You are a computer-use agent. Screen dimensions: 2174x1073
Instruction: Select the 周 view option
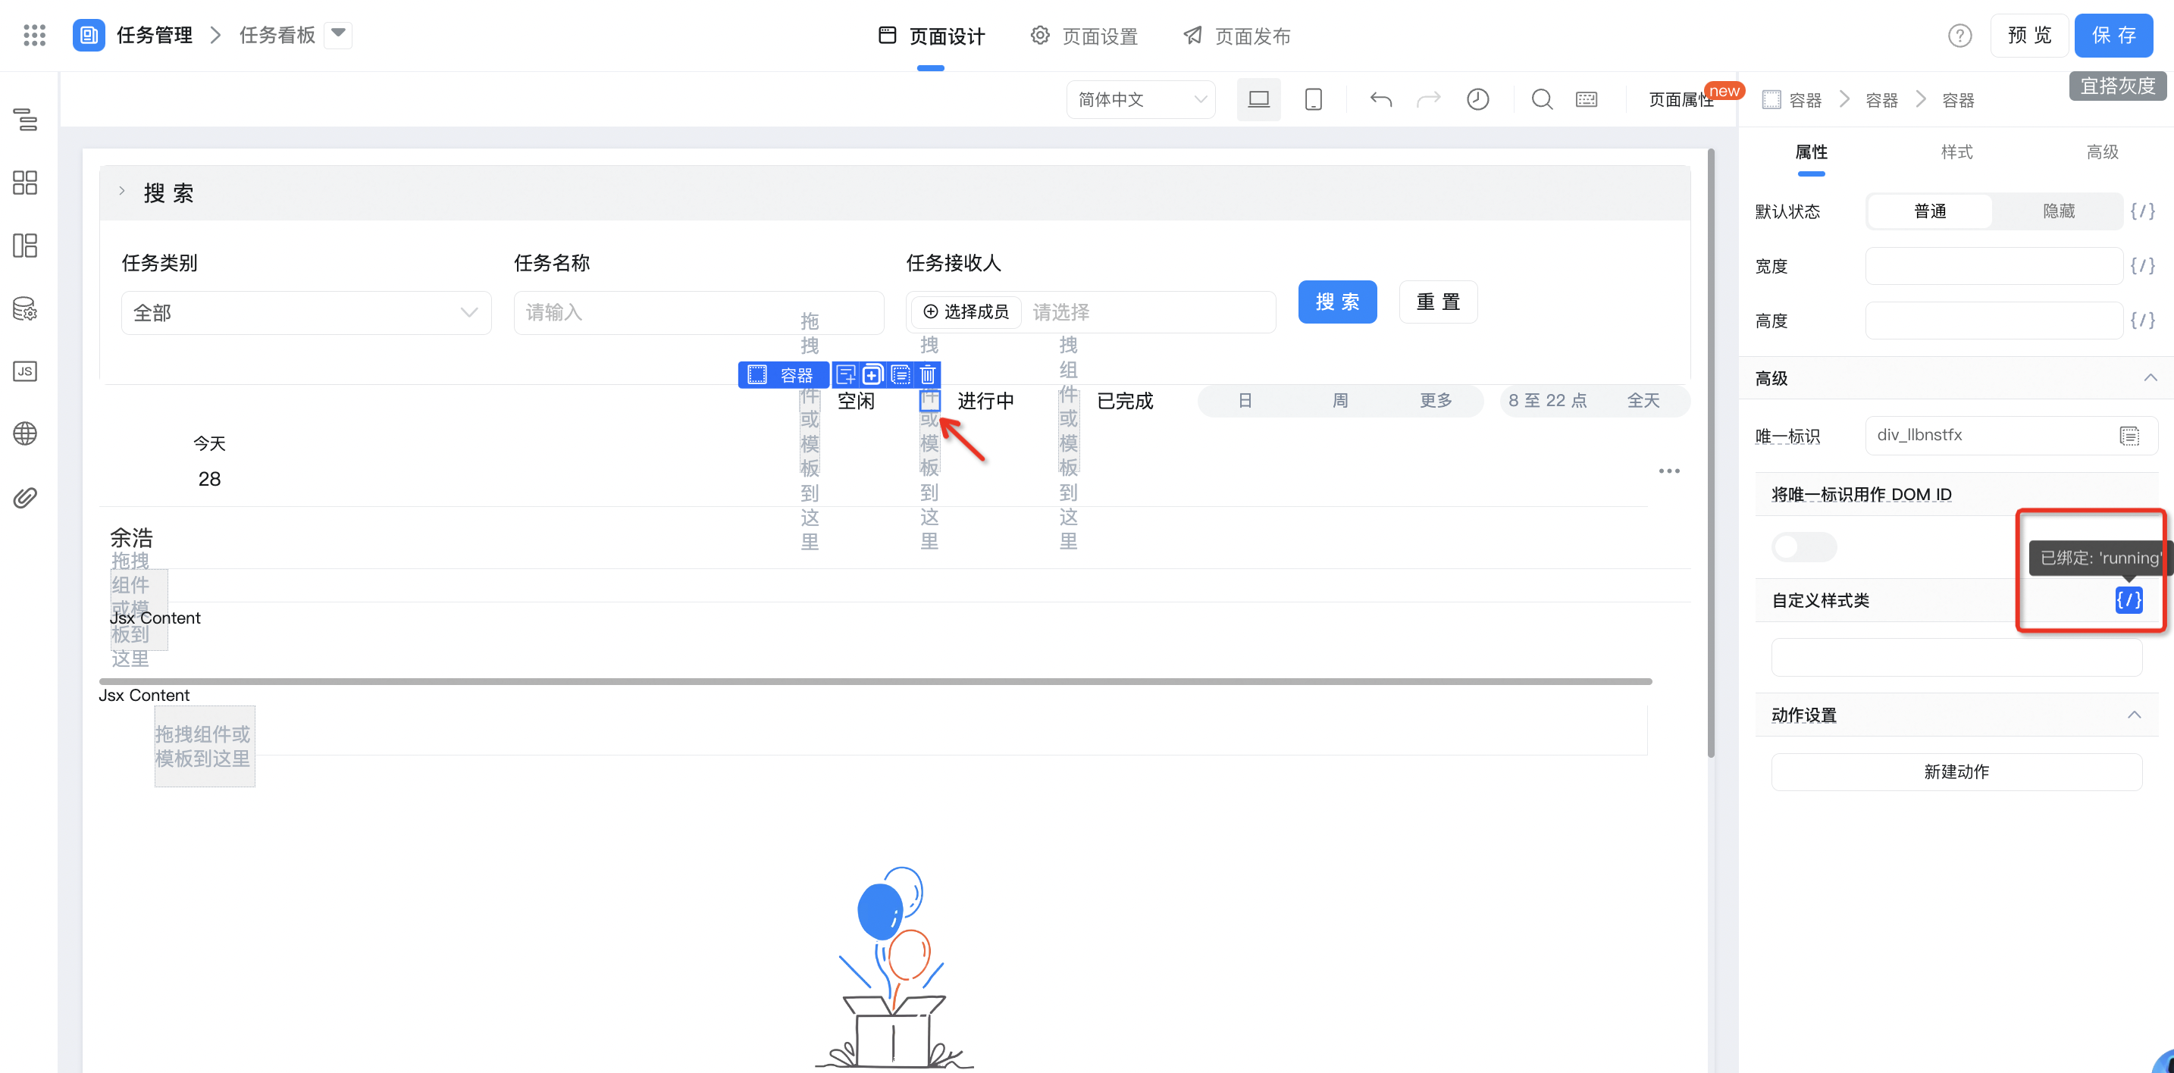pos(1339,401)
